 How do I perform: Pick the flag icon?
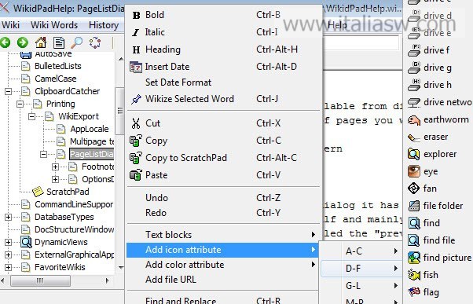[423, 292]
